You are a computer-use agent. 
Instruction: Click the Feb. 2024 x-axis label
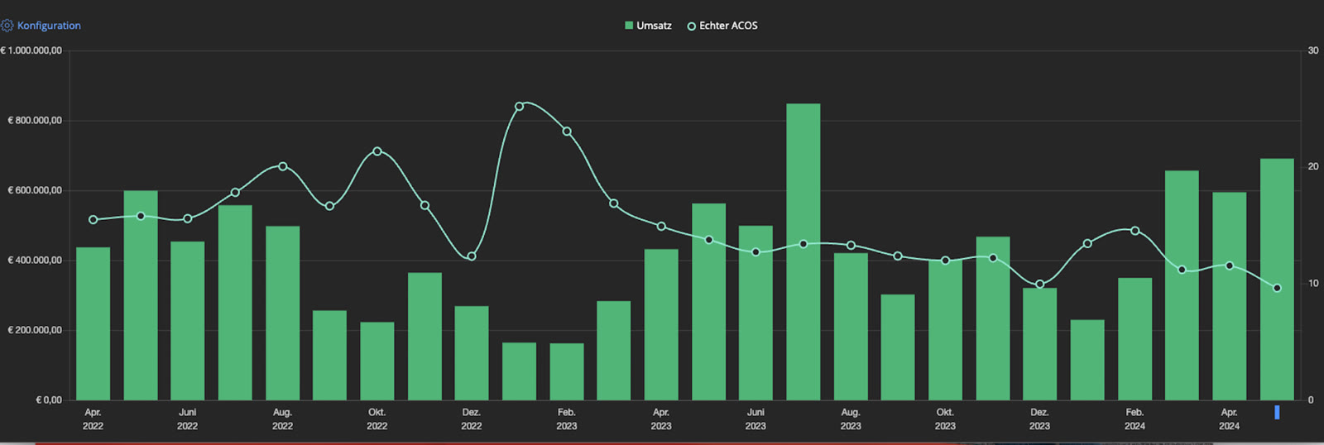pos(1135,419)
